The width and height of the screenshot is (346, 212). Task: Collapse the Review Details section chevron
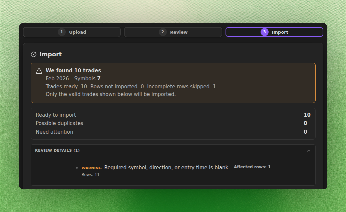tap(309, 151)
